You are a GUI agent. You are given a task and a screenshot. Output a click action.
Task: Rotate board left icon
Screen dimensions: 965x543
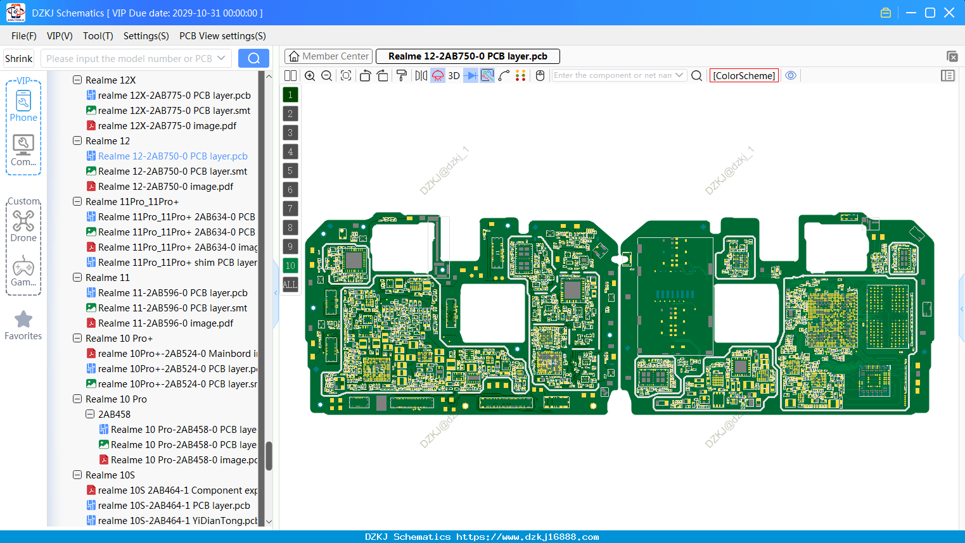[x=365, y=75]
